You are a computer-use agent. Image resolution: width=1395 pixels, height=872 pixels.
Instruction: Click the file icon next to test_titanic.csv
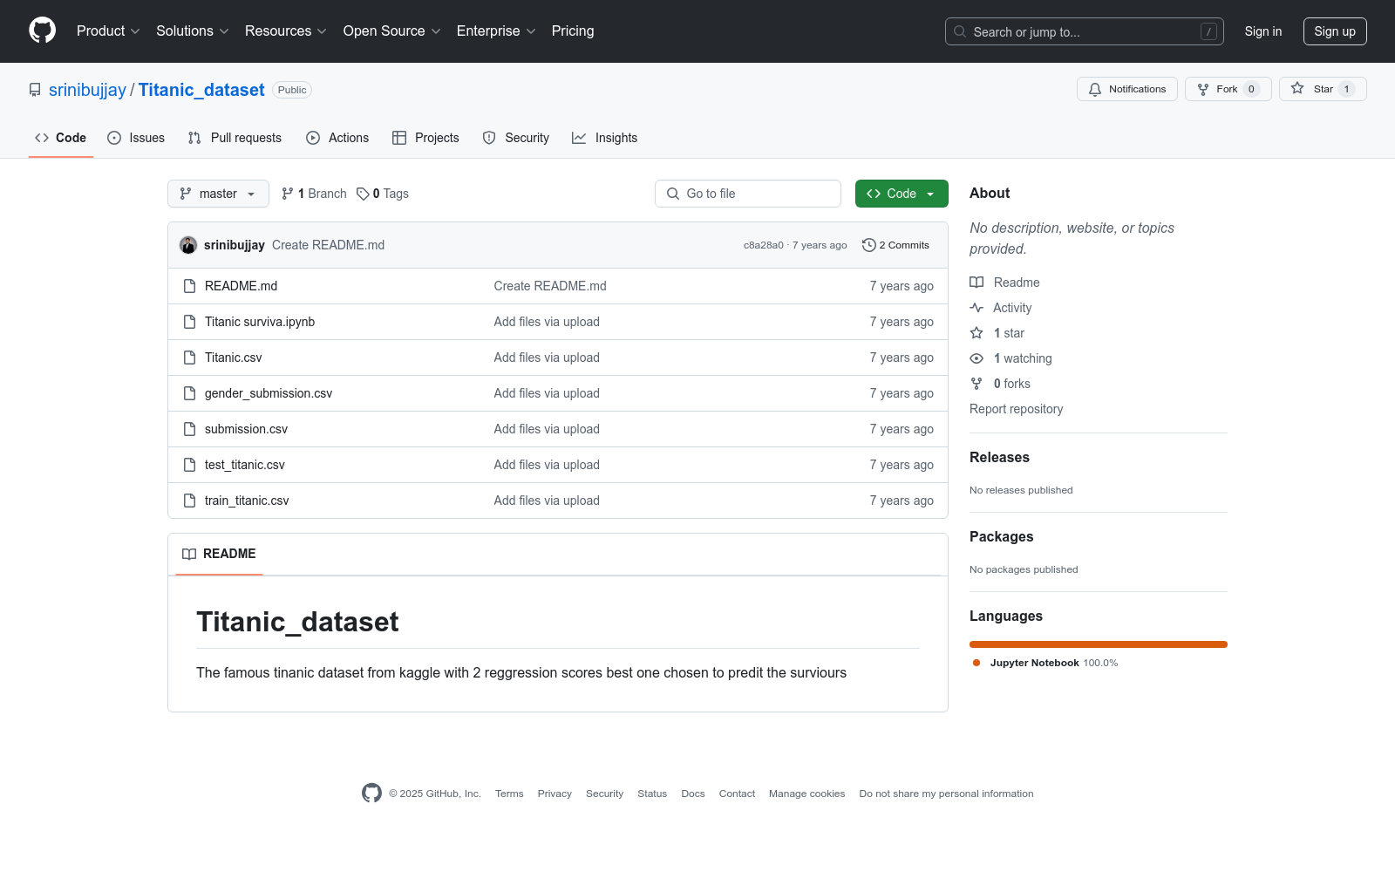point(189,465)
